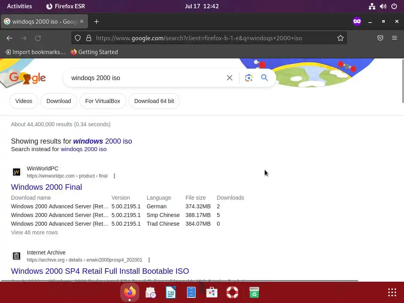Open more options for the WinWorldPC result
Viewport: 404px width, 303px height.
click(x=114, y=176)
